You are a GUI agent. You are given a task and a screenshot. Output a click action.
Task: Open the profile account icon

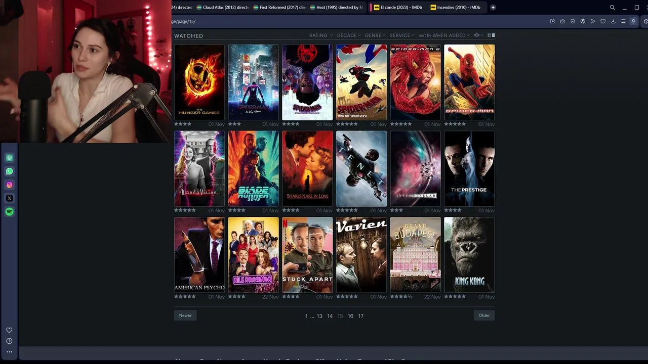(x=633, y=21)
